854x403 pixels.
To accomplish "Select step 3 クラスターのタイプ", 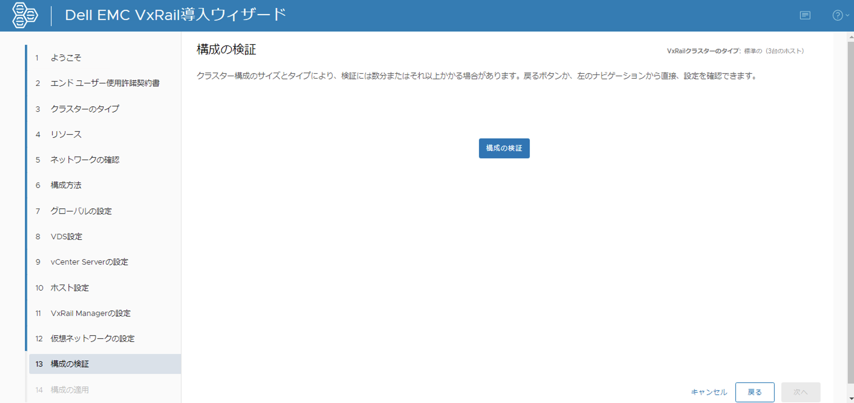I will click(85, 109).
